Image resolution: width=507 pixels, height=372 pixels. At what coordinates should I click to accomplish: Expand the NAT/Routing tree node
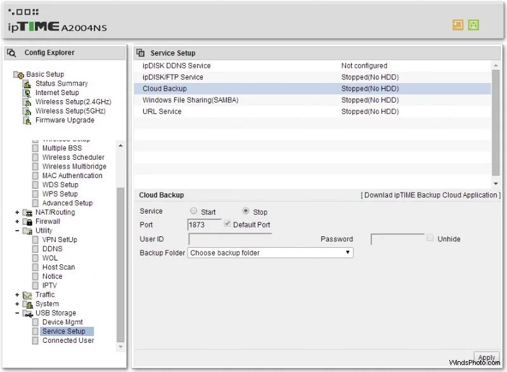pos(17,212)
